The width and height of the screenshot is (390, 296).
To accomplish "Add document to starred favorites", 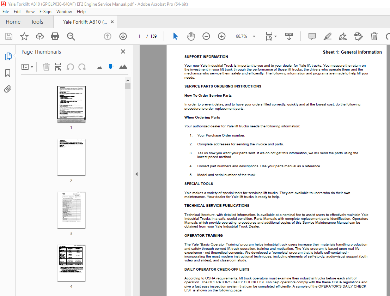I will tap(24, 36).
